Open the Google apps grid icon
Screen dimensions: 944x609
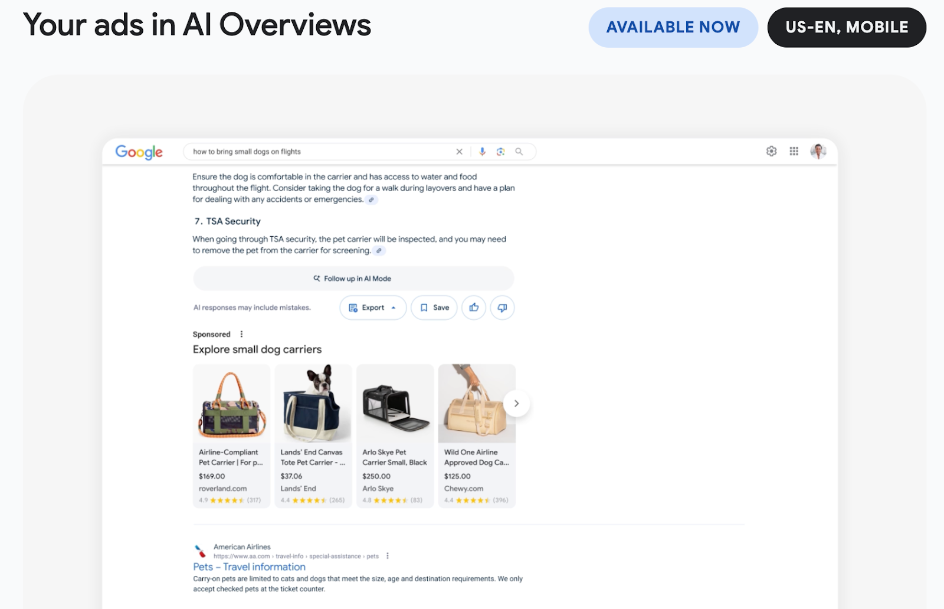(794, 151)
